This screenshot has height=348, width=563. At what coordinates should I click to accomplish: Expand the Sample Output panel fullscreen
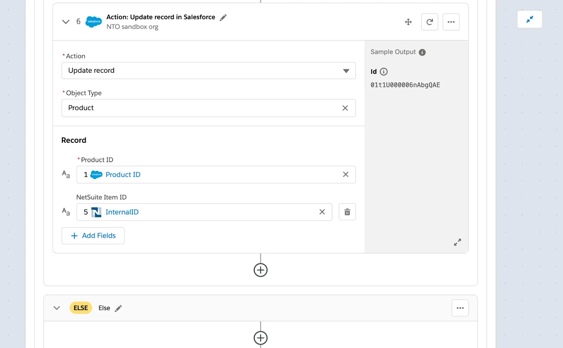point(457,242)
